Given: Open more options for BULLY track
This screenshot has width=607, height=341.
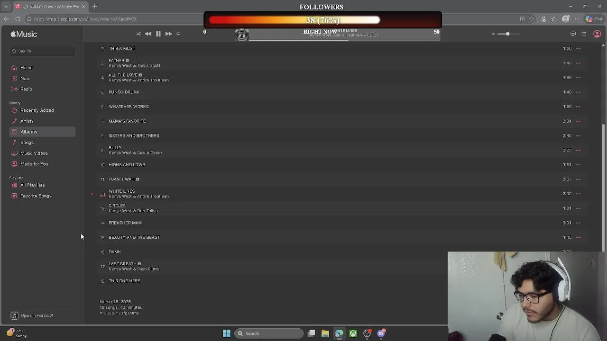Looking at the screenshot, I should [578, 150].
